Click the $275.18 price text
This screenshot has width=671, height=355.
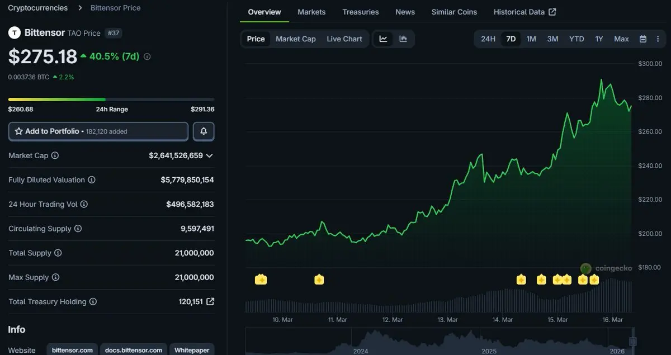click(42, 56)
